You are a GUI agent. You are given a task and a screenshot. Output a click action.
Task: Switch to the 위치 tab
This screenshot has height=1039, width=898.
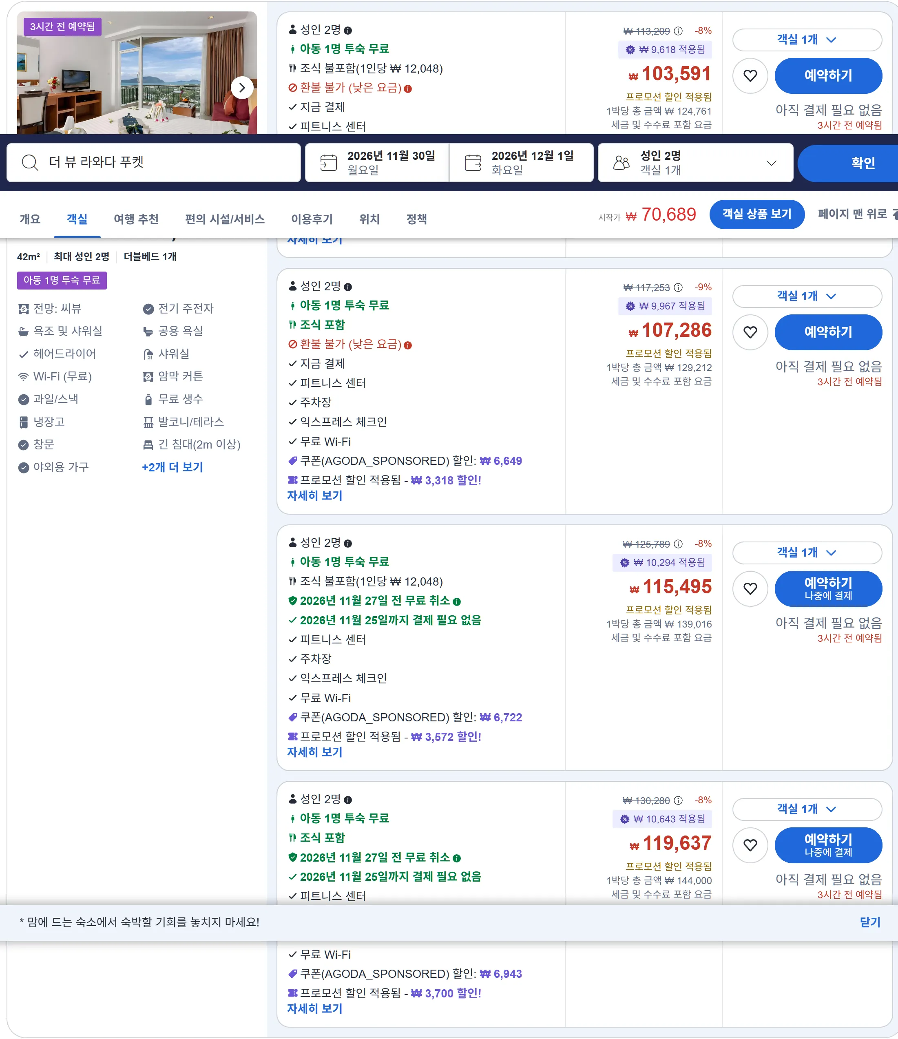click(x=369, y=219)
